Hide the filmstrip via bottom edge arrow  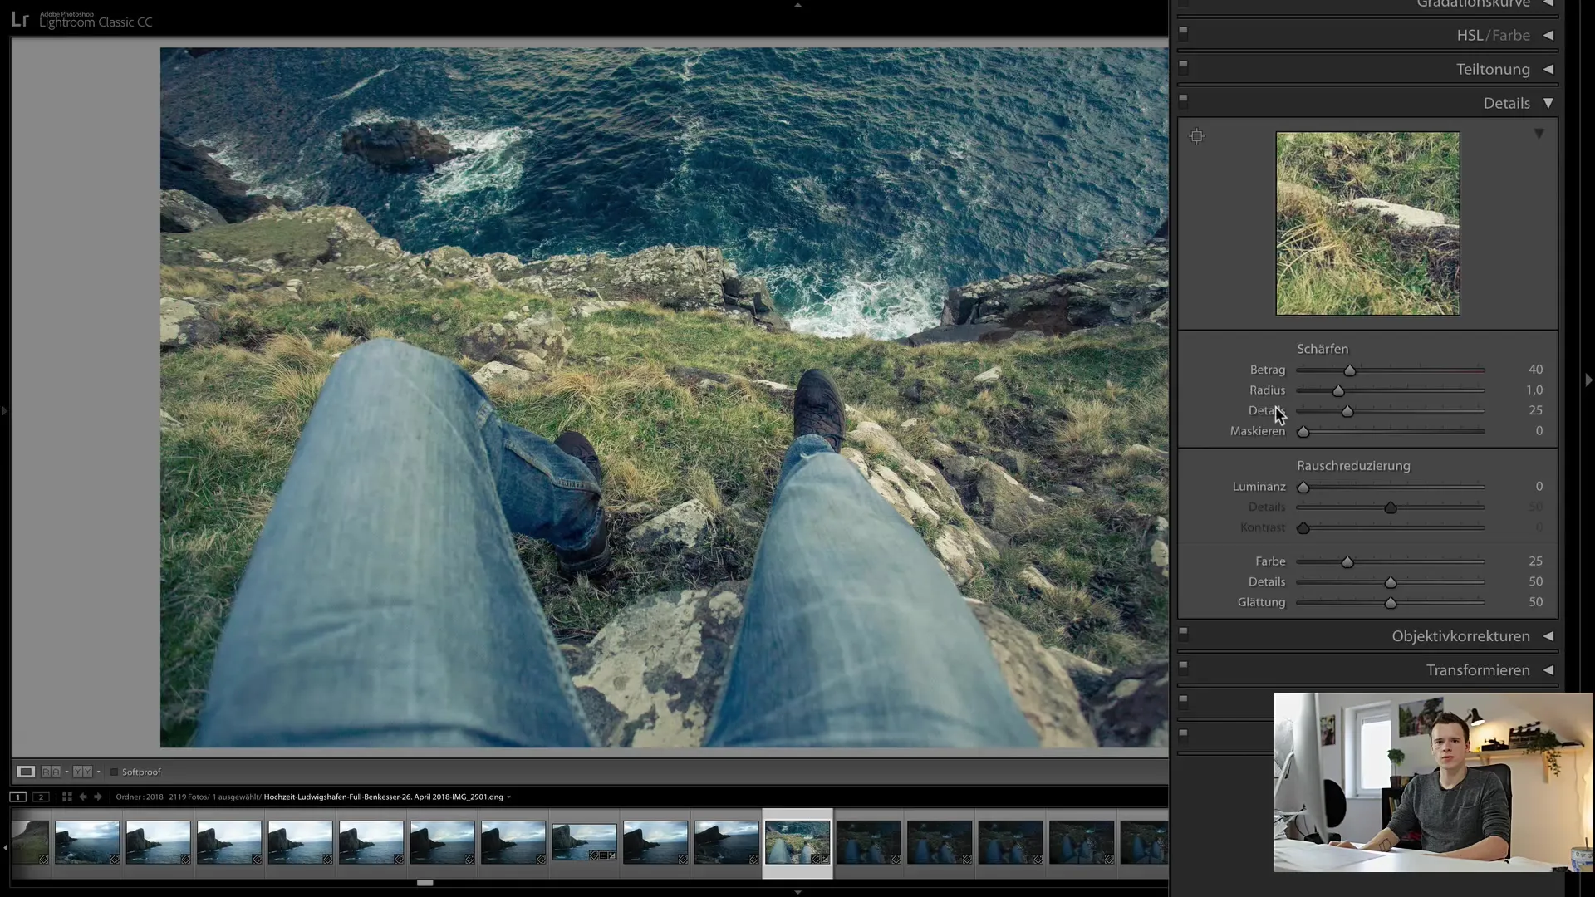point(797,892)
